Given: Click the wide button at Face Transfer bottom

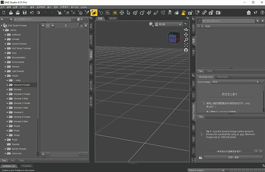Looking at the screenshot, I should click(x=233, y=157).
